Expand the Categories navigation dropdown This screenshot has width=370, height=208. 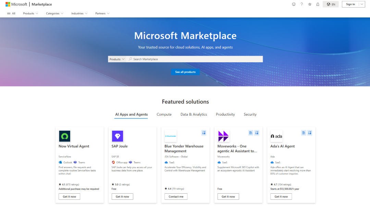click(x=54, y=13)
